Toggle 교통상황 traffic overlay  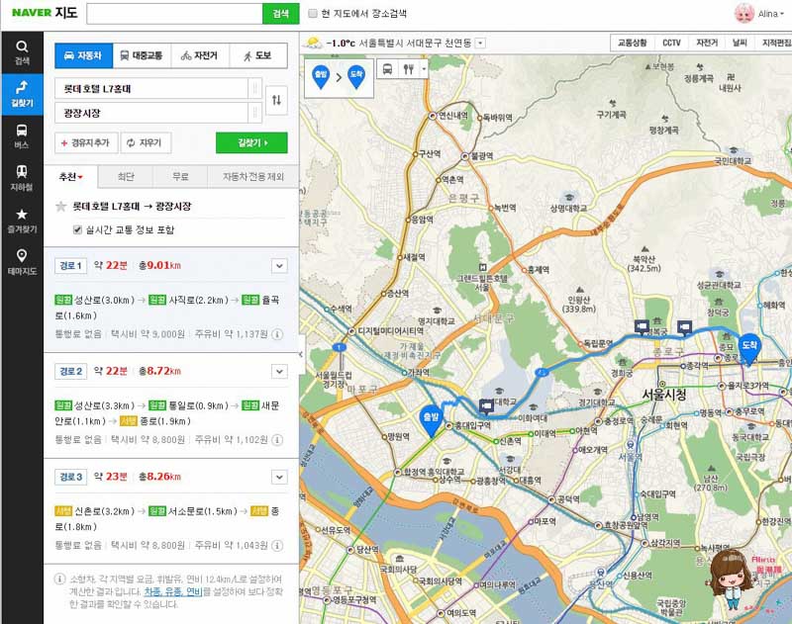(x=632, y=43)
